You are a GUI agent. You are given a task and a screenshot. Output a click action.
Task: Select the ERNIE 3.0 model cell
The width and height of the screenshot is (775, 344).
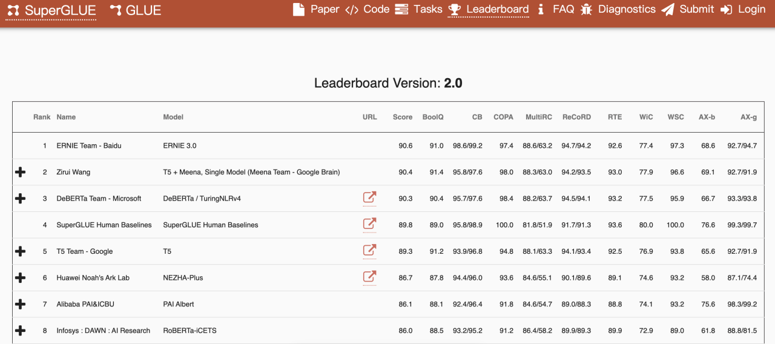click(x=180, y=146)
